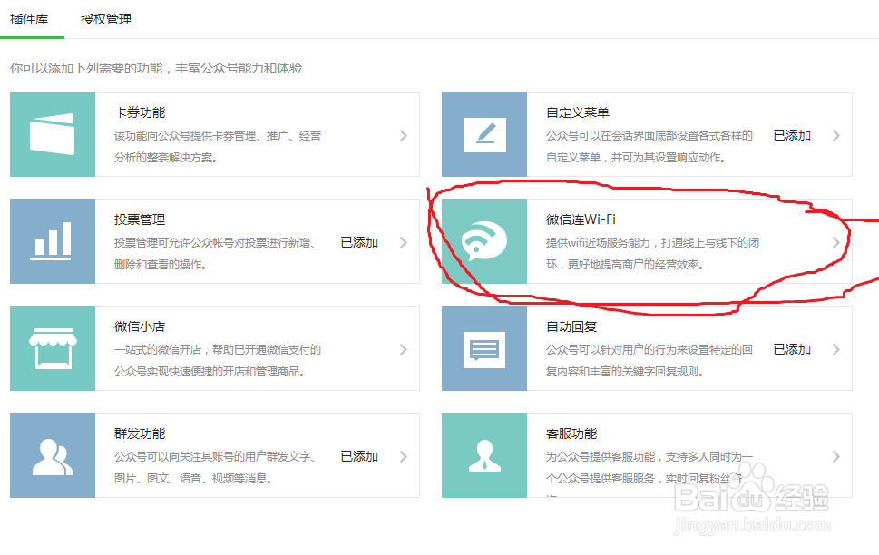This screenshot has height=555, width=879.
Task: Open the 微信小店 title link
Action: click(x=140, y=326)
